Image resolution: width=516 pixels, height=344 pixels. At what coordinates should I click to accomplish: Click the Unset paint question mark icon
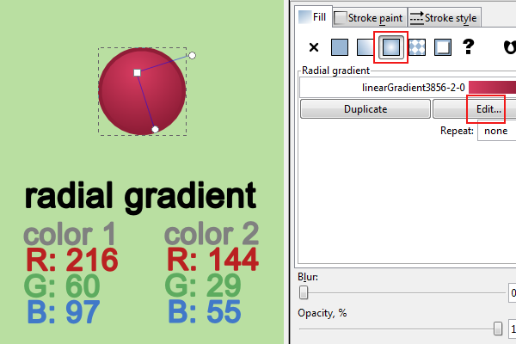469,46
